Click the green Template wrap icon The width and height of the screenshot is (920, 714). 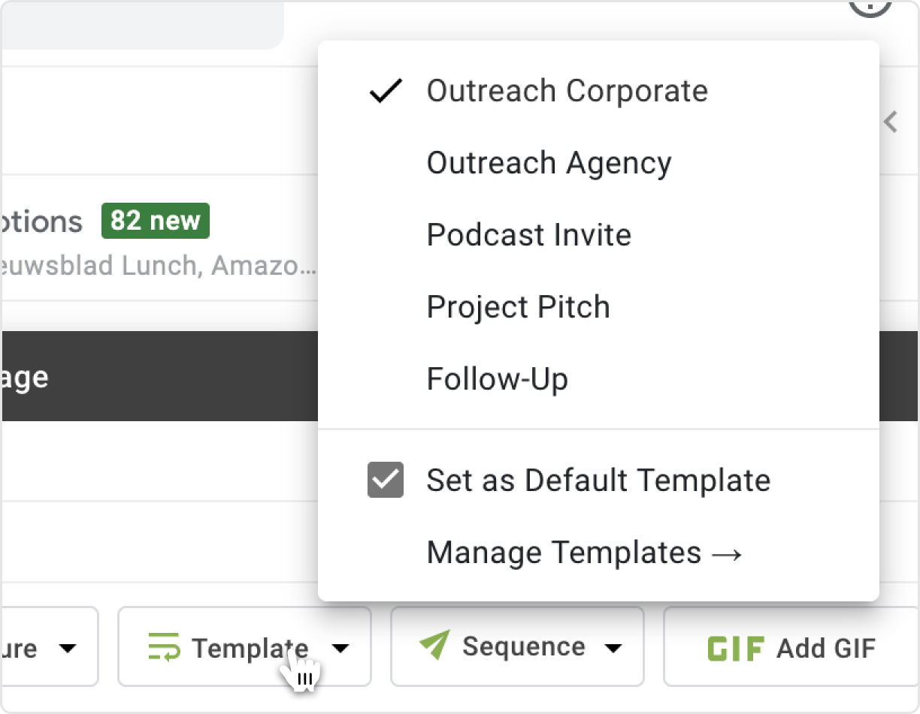pos(164,646)
